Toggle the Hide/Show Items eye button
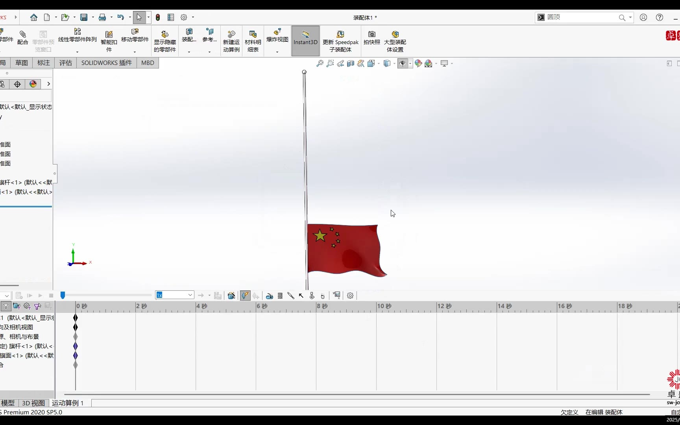The image size is (680, 425). click(x=403, y=63)
